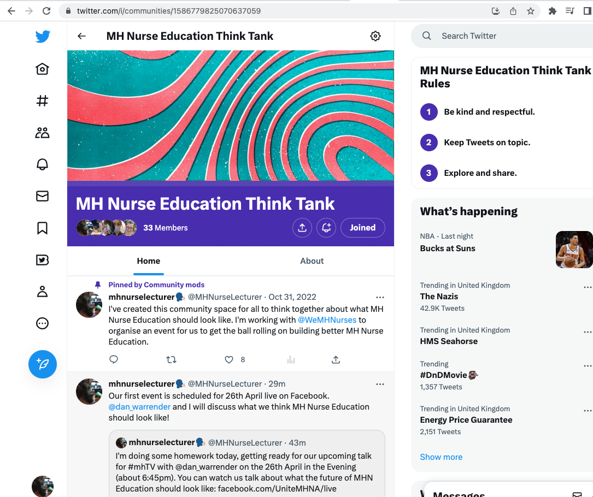Image resolution: width=593 pixels, height=497 pixels.
Task: Click Show more under What's happening
Action: [x=441, y=457]
